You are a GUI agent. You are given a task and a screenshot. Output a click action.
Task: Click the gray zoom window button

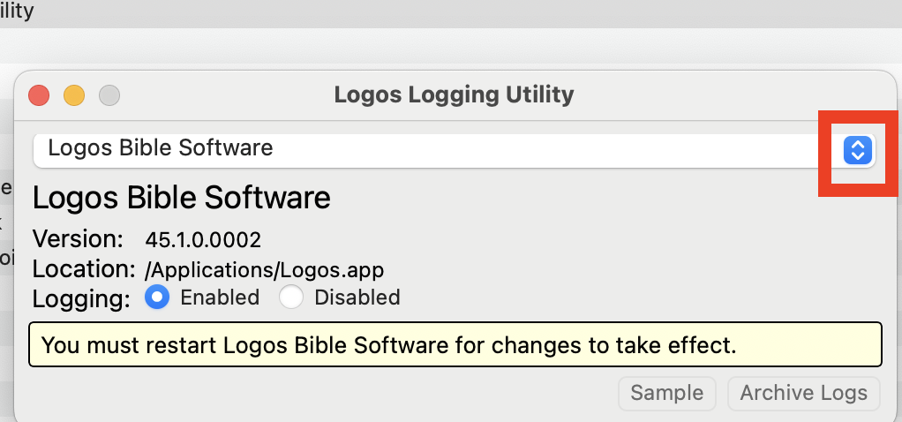pyautogui.click(x=109, y=94)
